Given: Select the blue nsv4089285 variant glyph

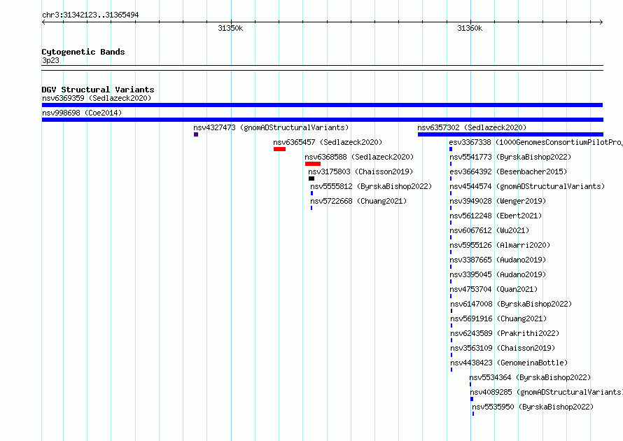Looking at the screenshot, I should click(x=472, y=399).
